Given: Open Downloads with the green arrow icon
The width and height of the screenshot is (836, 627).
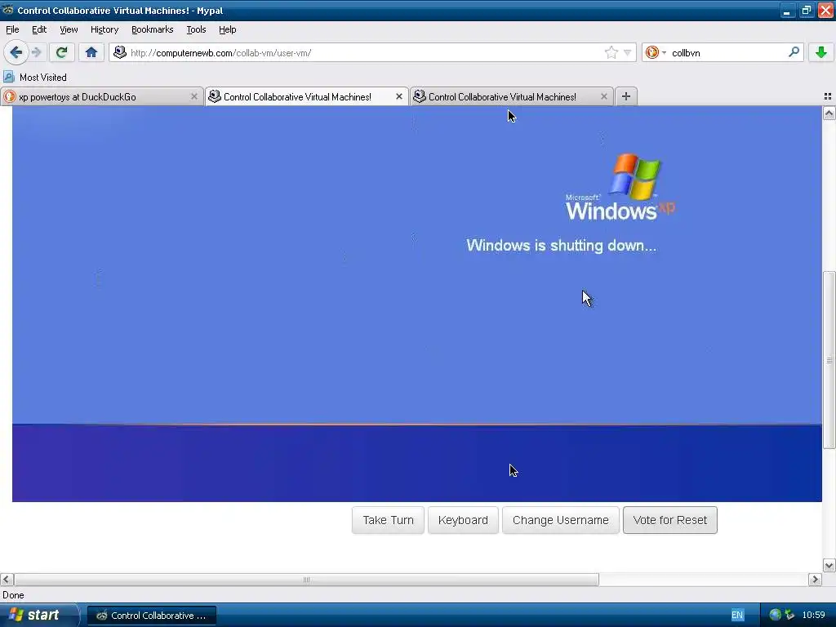Looking at the screenshot, I should 820,52.
